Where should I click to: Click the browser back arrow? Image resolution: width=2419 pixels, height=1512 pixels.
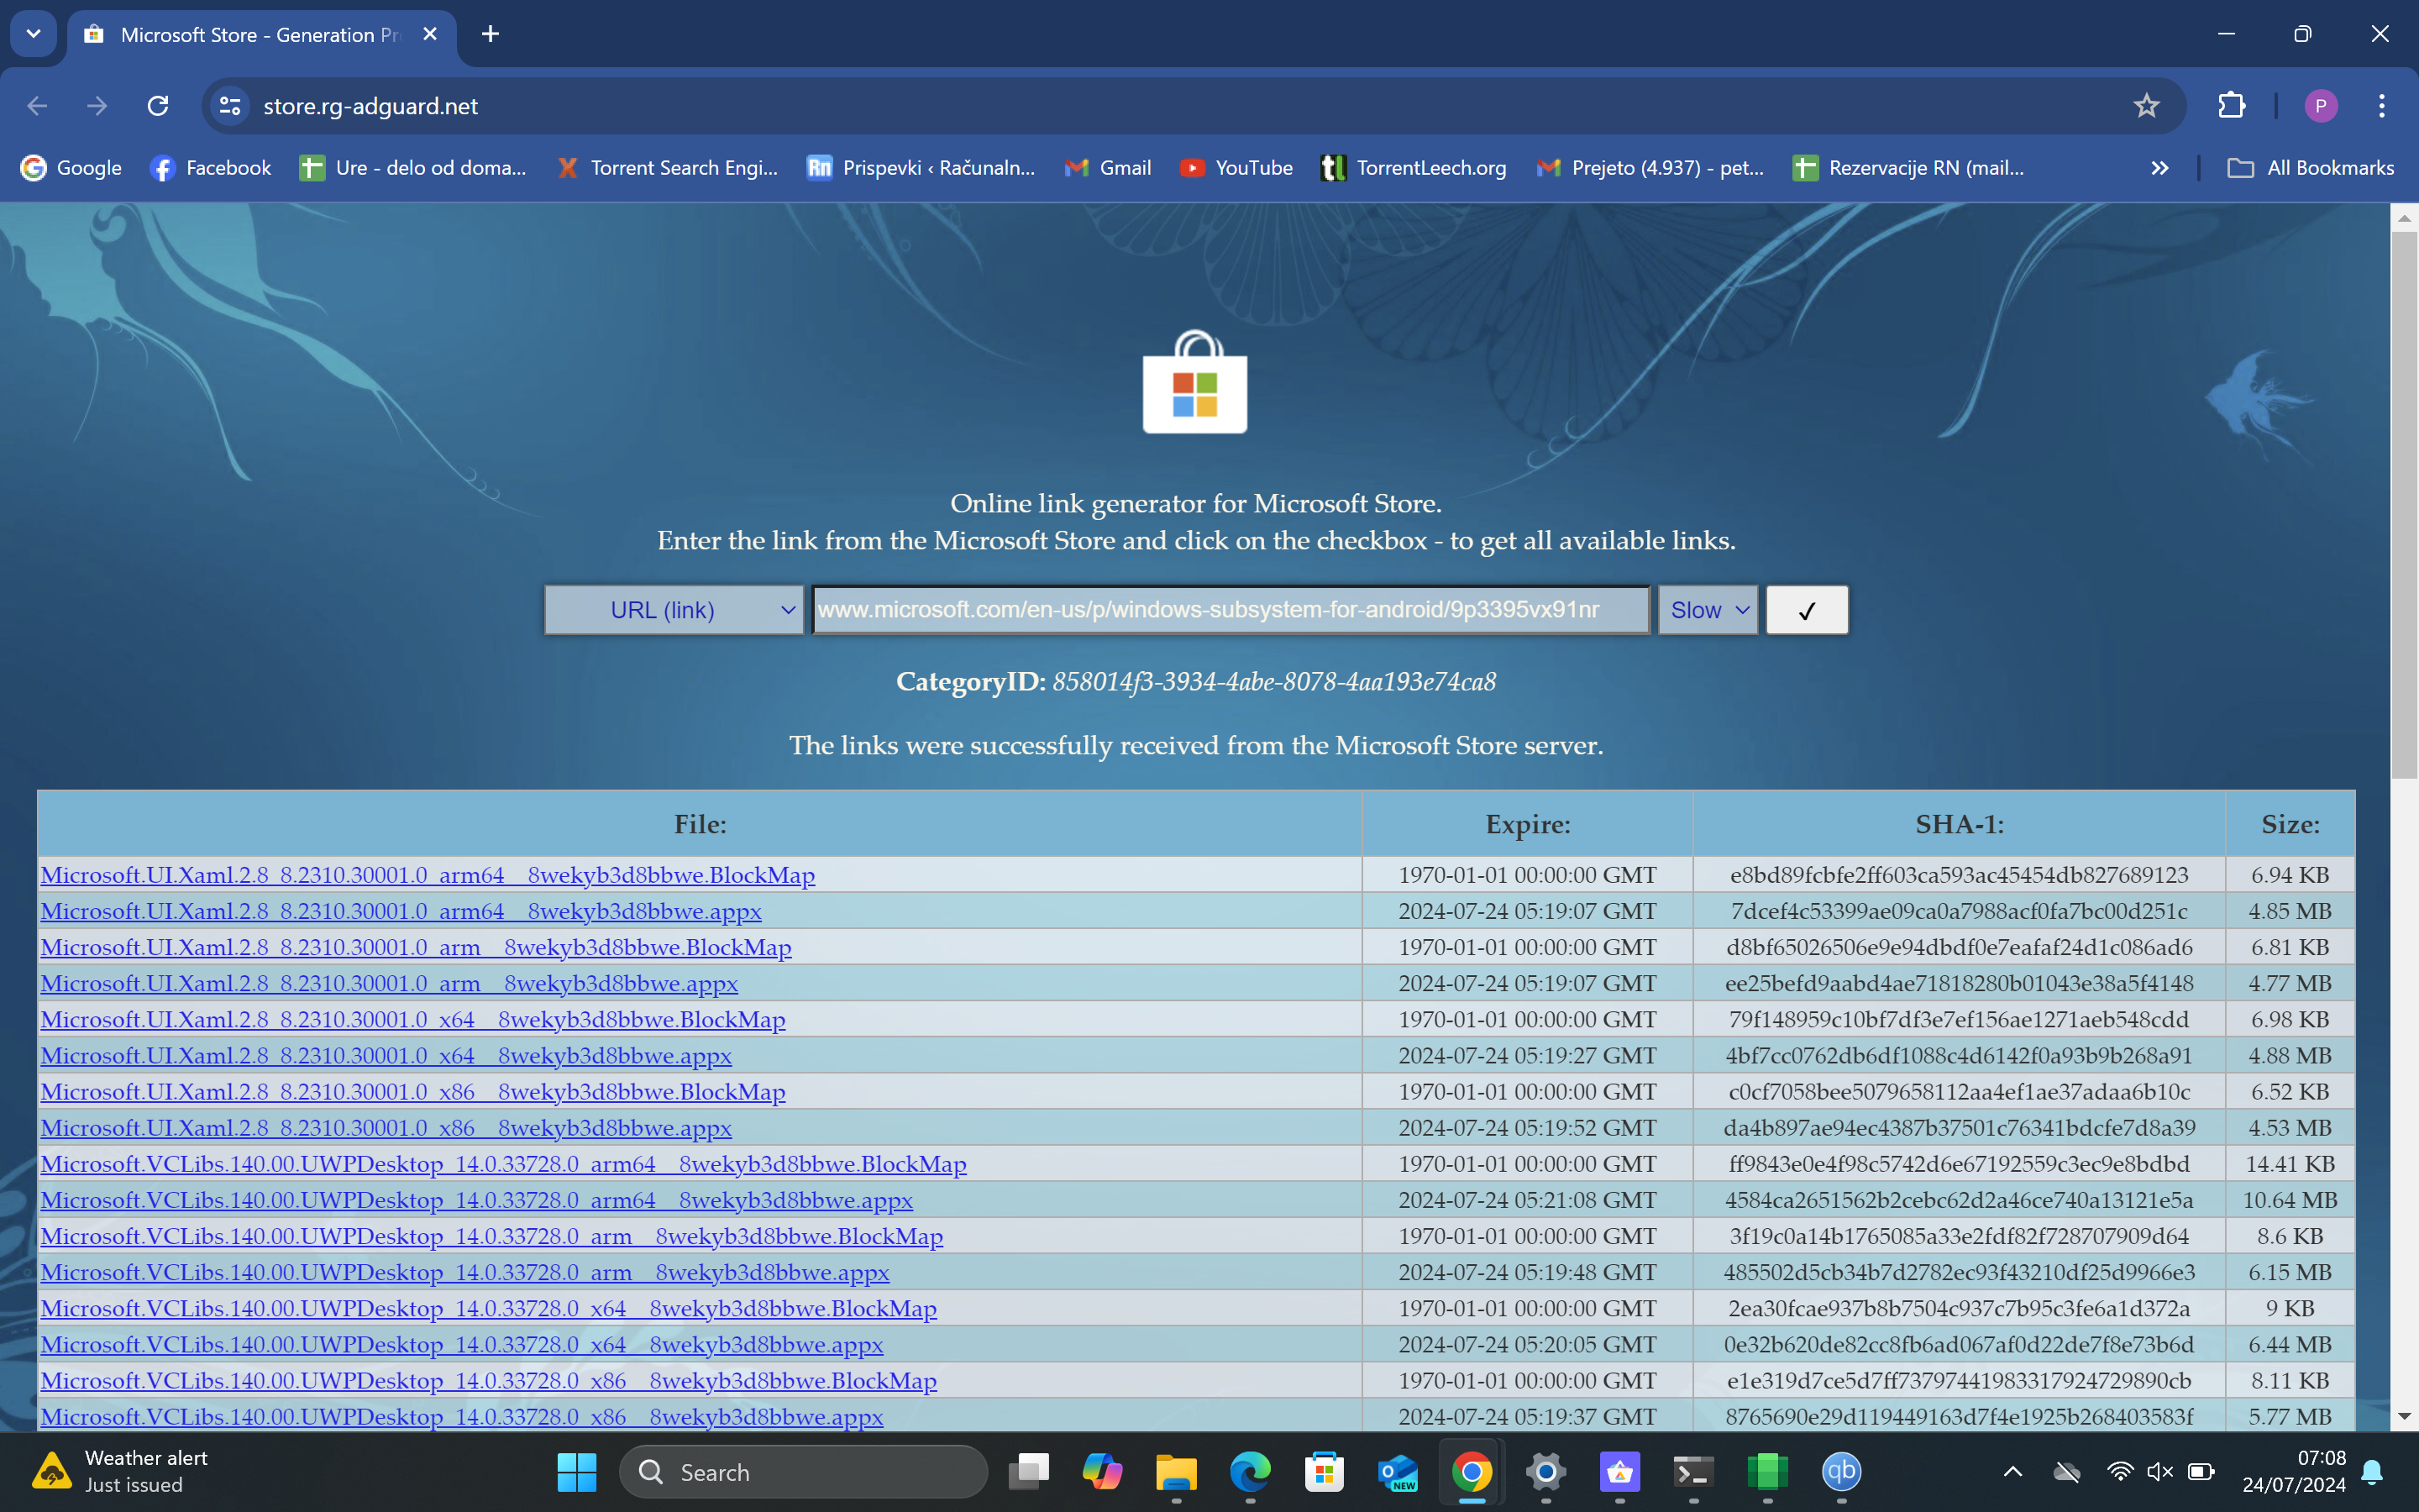coord(37,106)
